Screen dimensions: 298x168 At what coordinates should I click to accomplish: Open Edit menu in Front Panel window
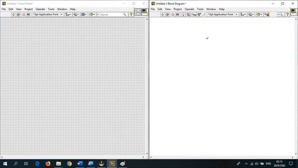[x=11, y=9]
